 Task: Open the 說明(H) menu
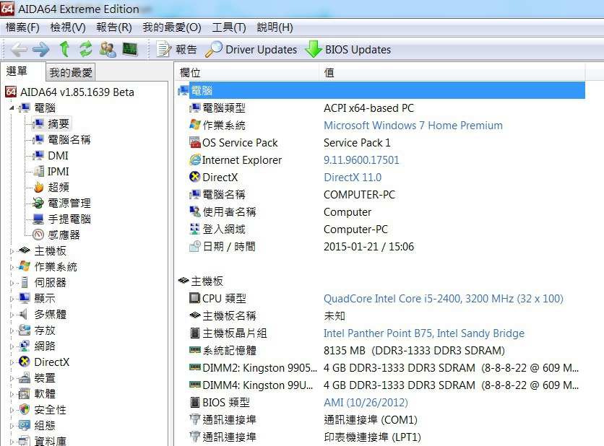tap(275, 27)
